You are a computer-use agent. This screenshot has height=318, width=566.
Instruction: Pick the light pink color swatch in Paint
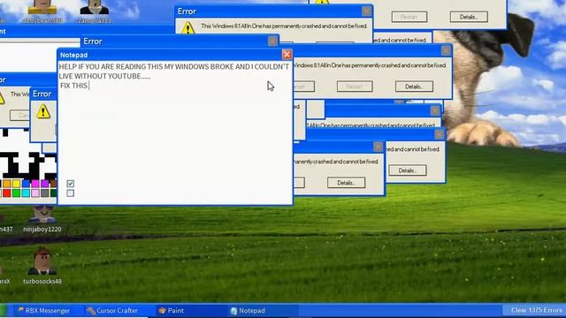click(x=35, y=193)
